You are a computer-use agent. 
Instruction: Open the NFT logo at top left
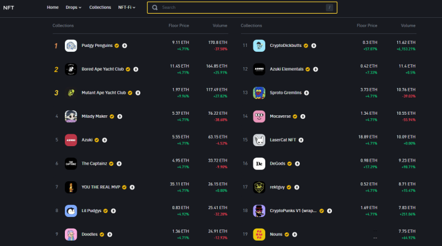pos(8,8)
